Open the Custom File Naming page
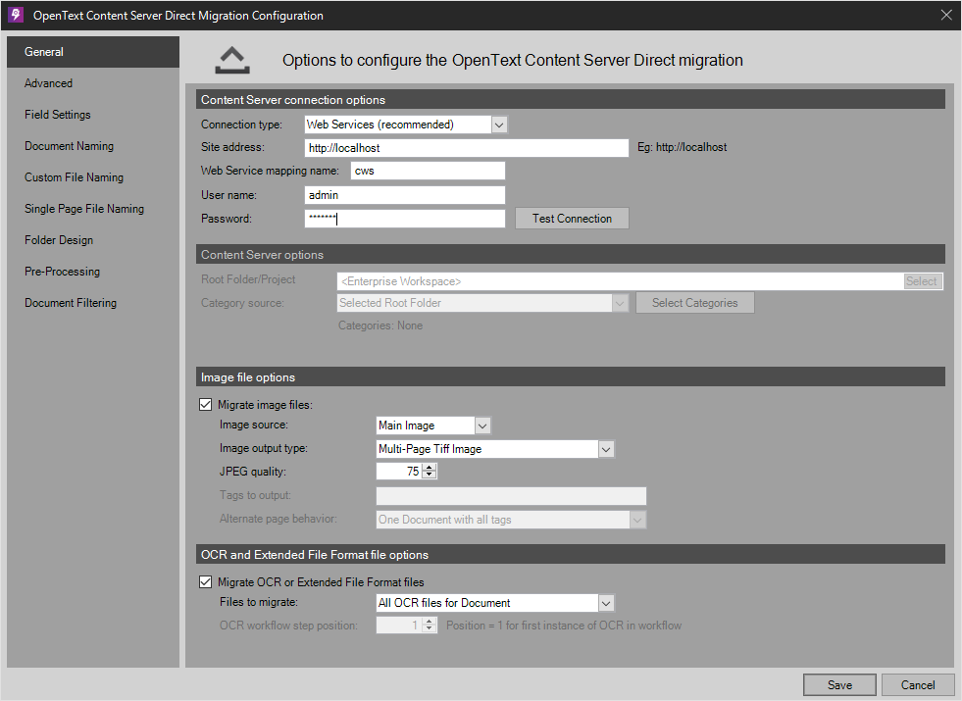Image resolution: width=962 pixels, height=701 pixels. click(x=93, y=177)
